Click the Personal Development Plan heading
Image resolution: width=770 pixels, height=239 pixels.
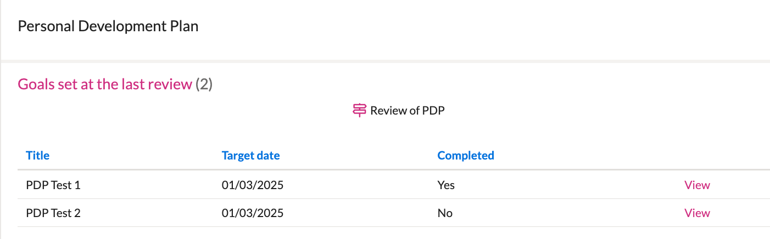(108, 26)
